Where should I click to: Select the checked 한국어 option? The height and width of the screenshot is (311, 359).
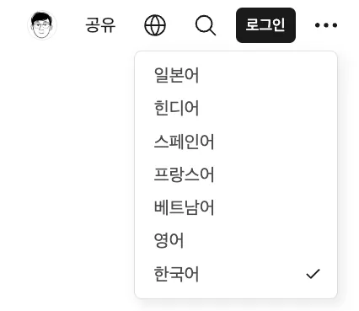click(x=236, y=274)
